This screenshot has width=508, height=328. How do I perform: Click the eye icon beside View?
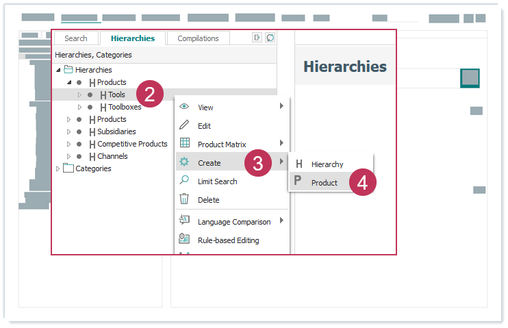coord(184,107)
